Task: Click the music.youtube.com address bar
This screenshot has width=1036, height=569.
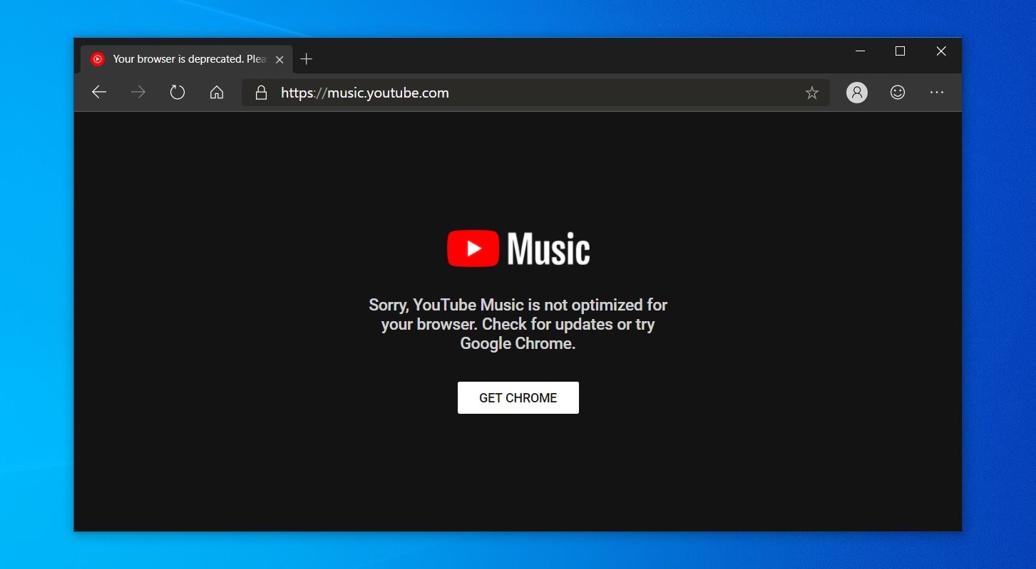Action: [535, 93]
